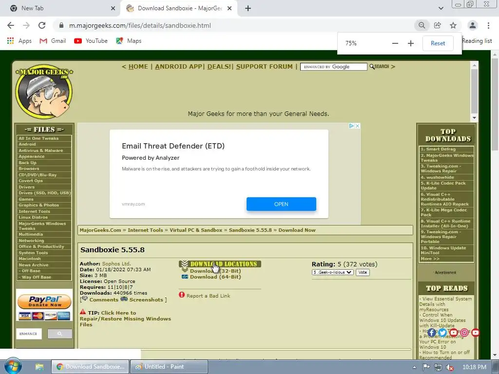
Task: Open the file explorer taskbar icon
Action: coord(39,367)
